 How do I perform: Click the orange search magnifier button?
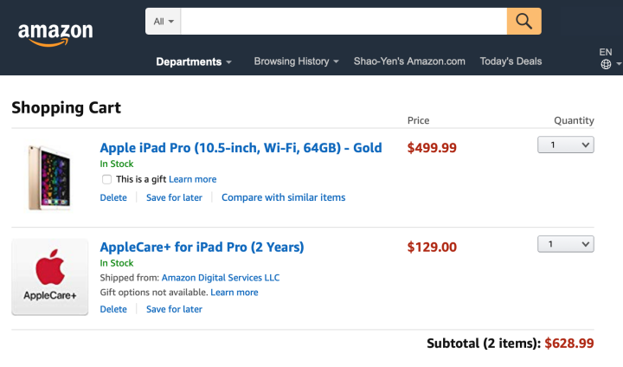tap(523, 21)
